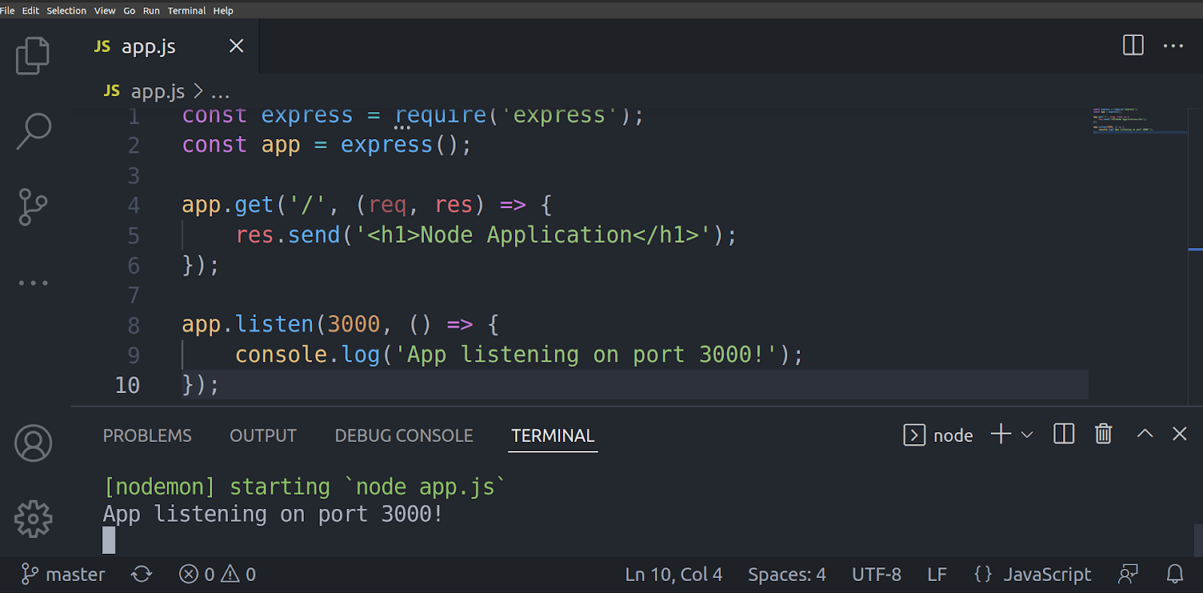Click the node terminal indicator
Image resolution: width=1203 pixels, height=593 pixels.
coord(938,435)
